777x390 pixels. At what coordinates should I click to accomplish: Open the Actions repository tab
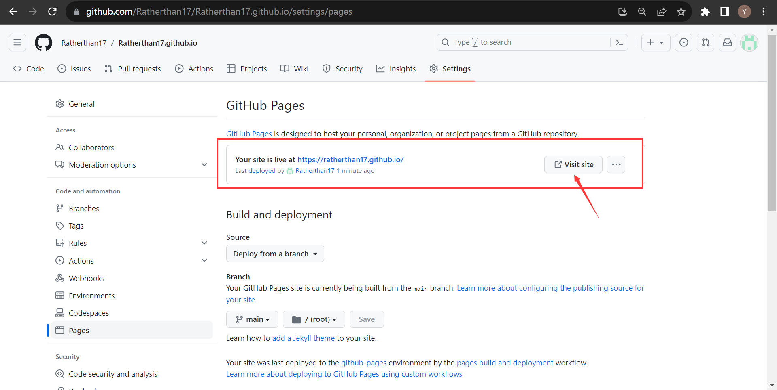194,69
